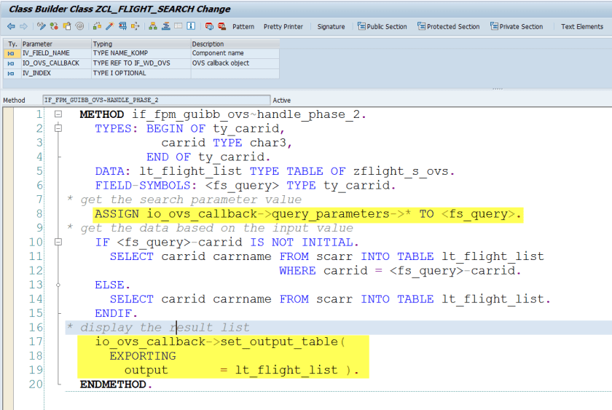The width and height of the screenshot is (612, 410).
Task: Set an external breakpoint icon
Action: point(221,26)
